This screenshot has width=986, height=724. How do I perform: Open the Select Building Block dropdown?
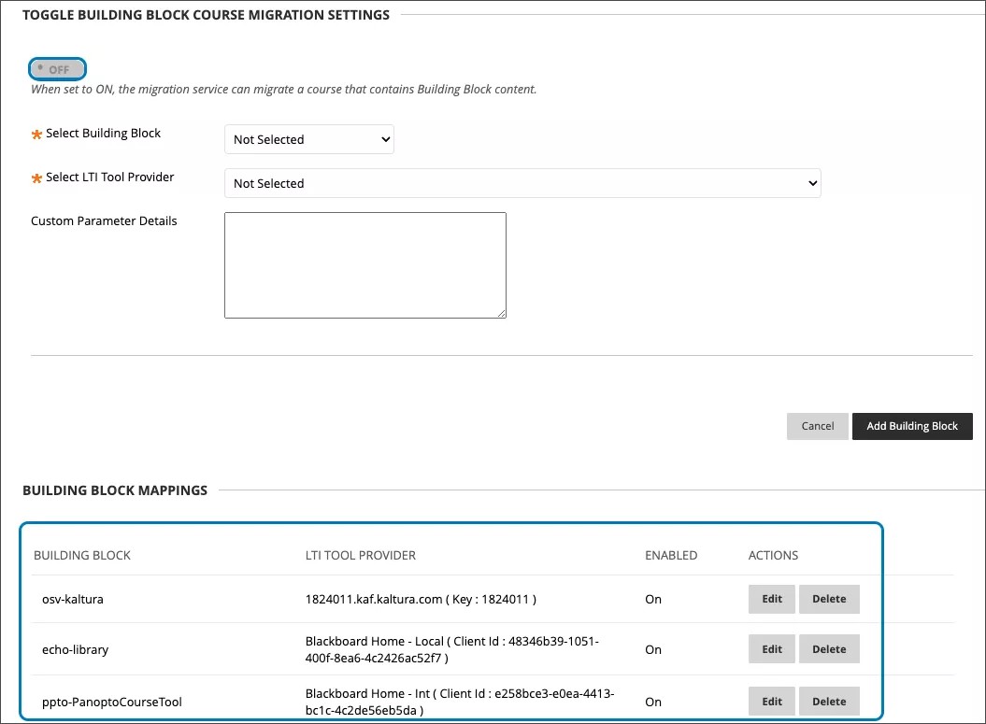[x=308, y=138]
